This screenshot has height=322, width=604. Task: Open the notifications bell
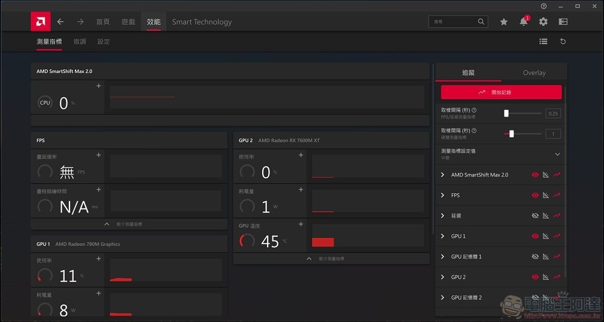(524, 22)
